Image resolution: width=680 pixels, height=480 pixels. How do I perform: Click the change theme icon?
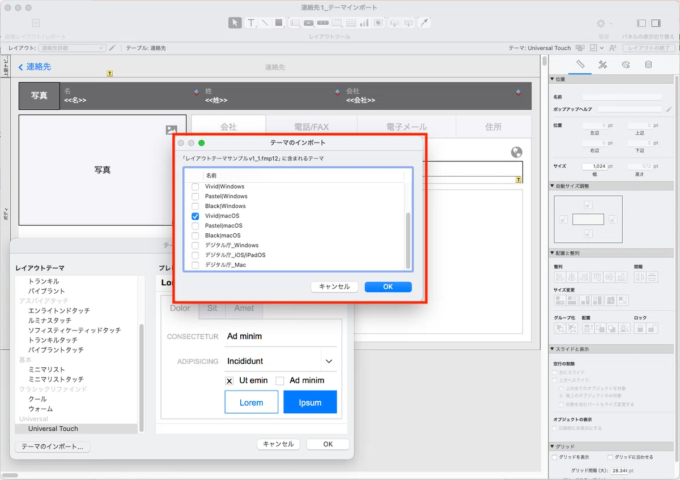pos(580,48)
